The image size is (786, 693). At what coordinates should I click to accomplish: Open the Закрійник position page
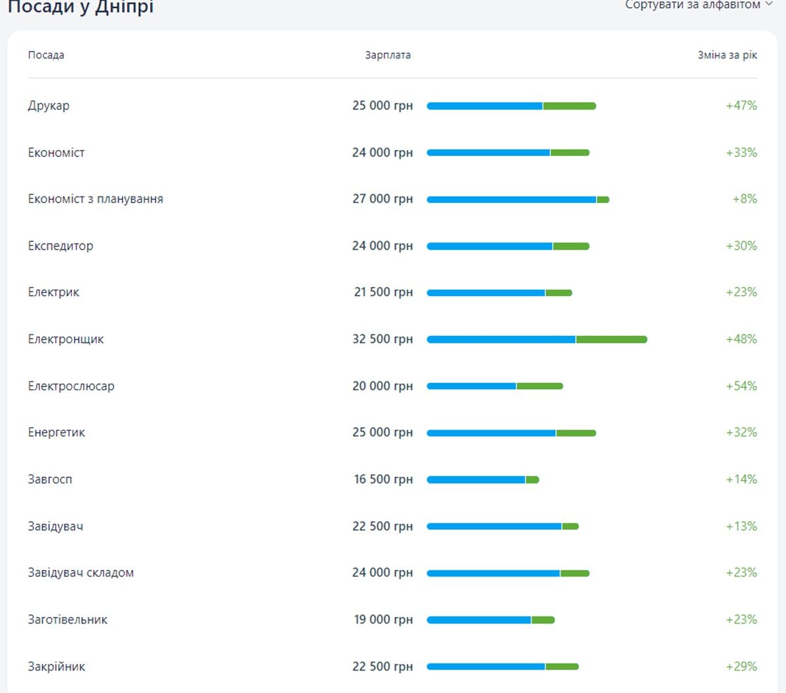[x=56, y=667]
